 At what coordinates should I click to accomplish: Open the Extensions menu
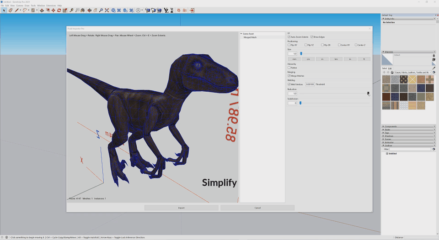pyautogui.click(x=51, y=5)
